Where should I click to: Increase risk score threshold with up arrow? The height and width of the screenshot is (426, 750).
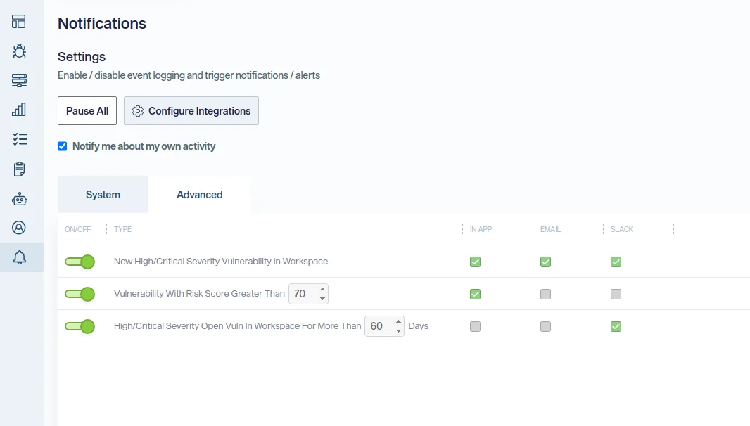click(x=322, y=289)
